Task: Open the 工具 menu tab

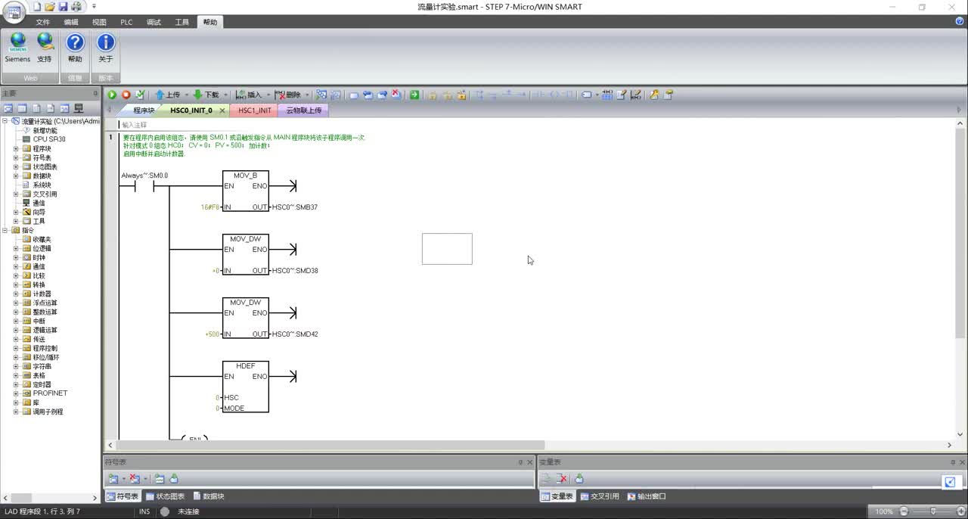Action: (182, 22)
